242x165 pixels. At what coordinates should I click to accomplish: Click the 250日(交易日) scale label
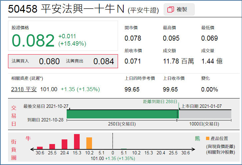(x=122, y=124)
